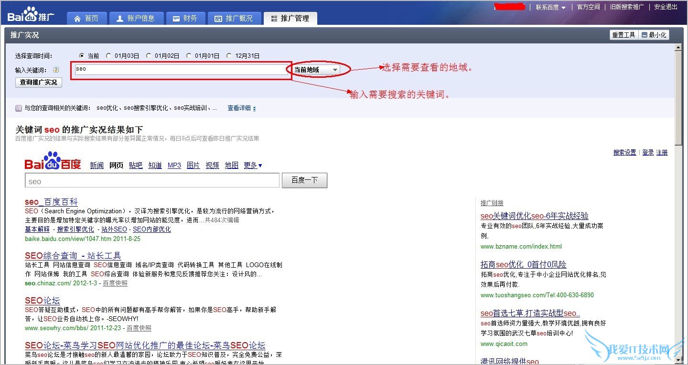This screenshot has width=688, height=365.
Task: Open the SEO论坛 result title
Action: [43, 301]
